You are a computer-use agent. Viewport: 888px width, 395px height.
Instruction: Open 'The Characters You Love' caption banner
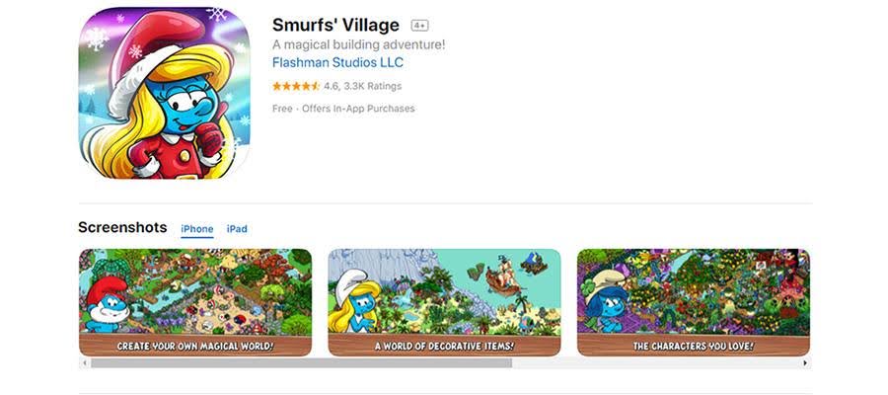tap(694, 345)
